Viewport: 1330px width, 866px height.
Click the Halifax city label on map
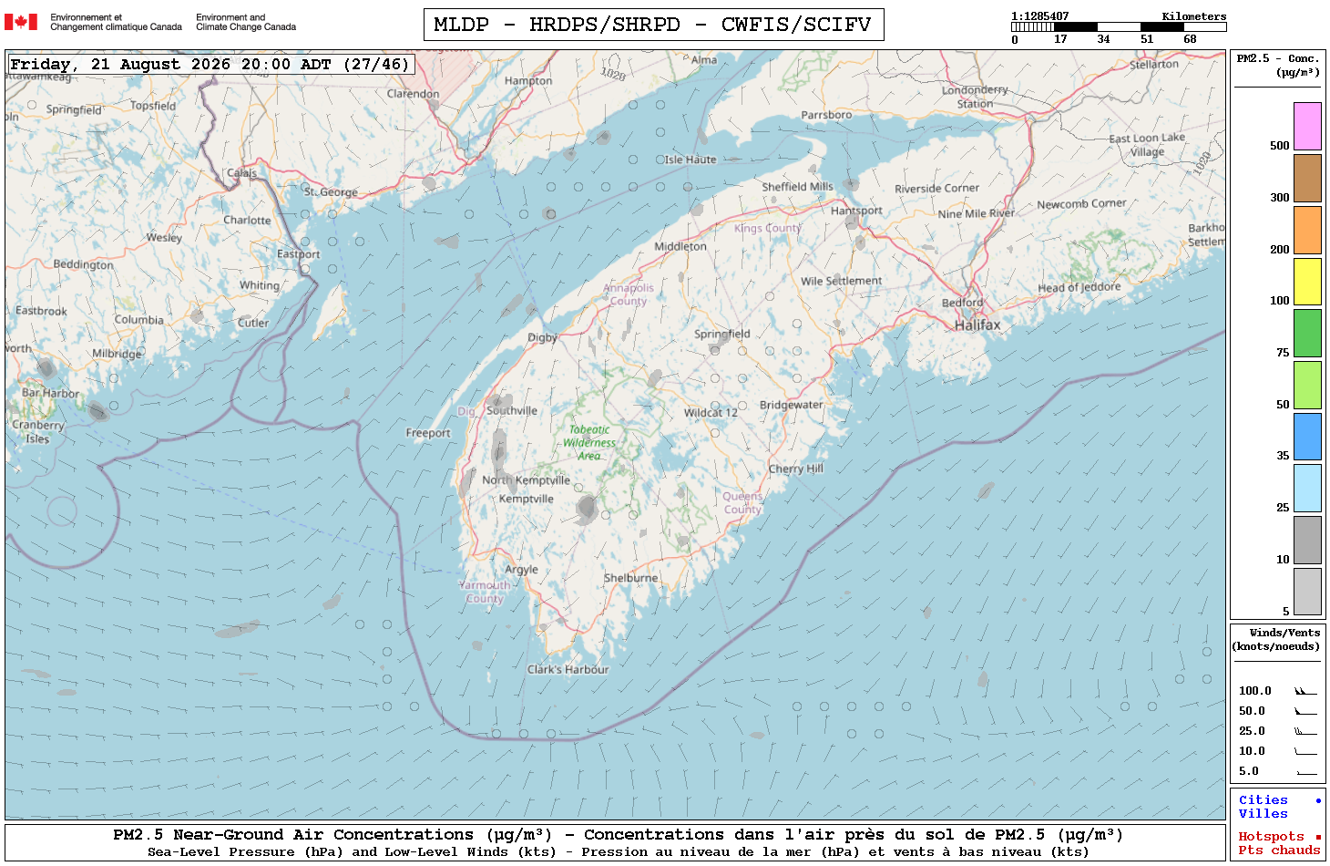977,325
